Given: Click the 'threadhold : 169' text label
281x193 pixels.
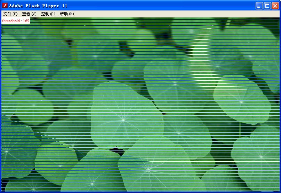Looking at the screenshot, I should pos(16,21).
